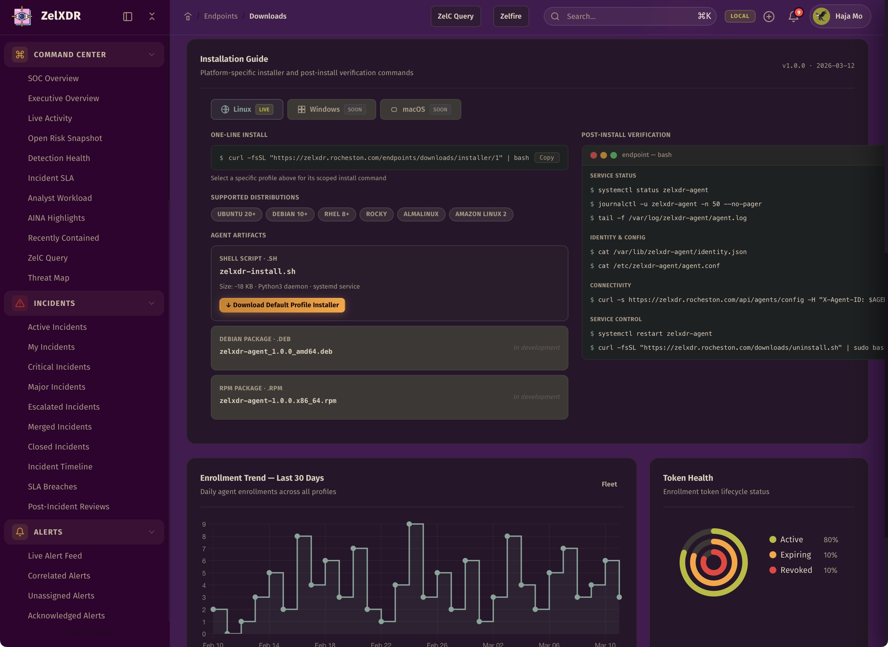888x647 pixels.
Task: Click the Alerts bell icon in sidebar
Action: pos(20,532)
